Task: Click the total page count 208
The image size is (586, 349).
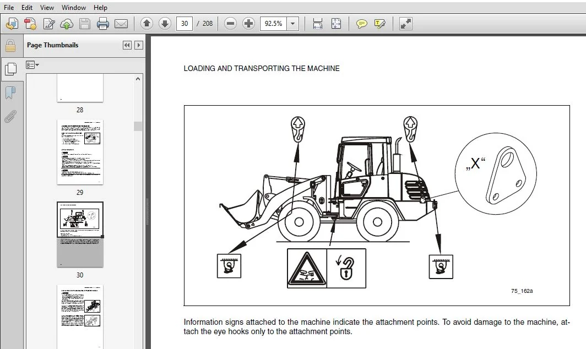Action: [208, 24]
